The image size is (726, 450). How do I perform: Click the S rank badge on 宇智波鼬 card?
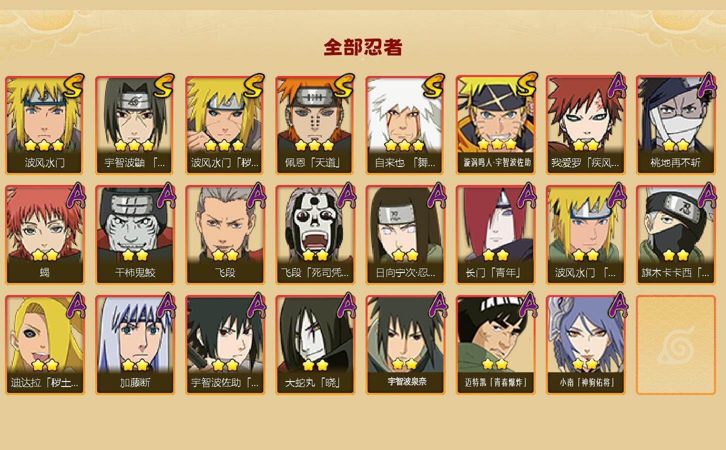tap(164, 86)
